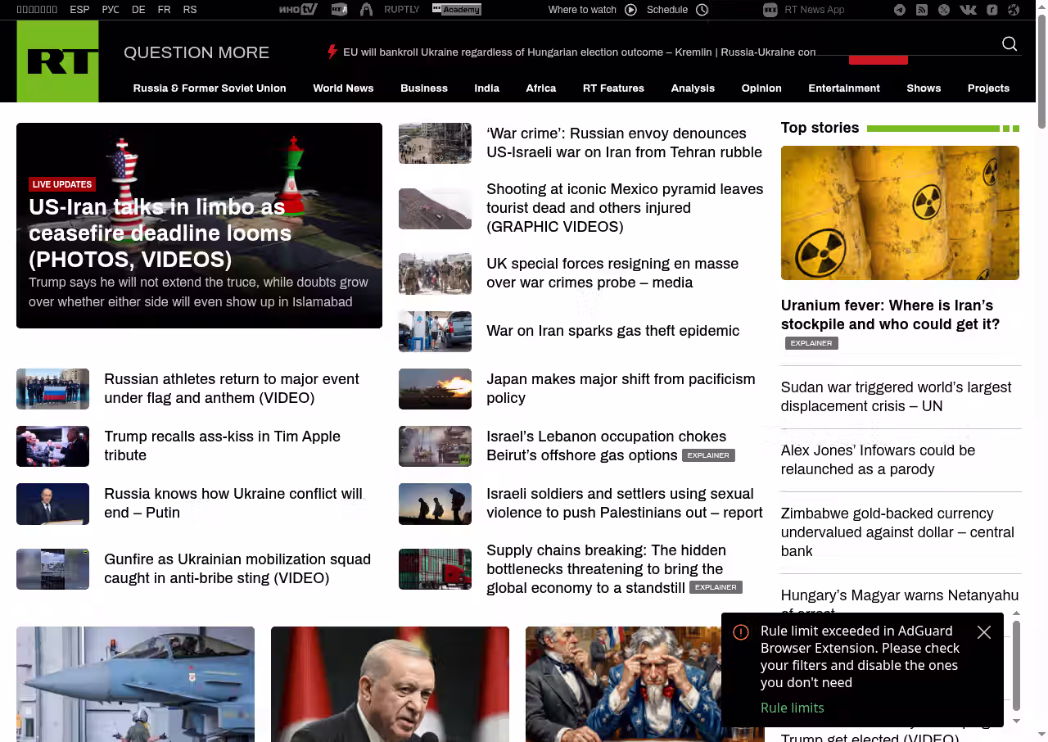
Task: Open the search magnifier icon
Action: [1010, 44]
